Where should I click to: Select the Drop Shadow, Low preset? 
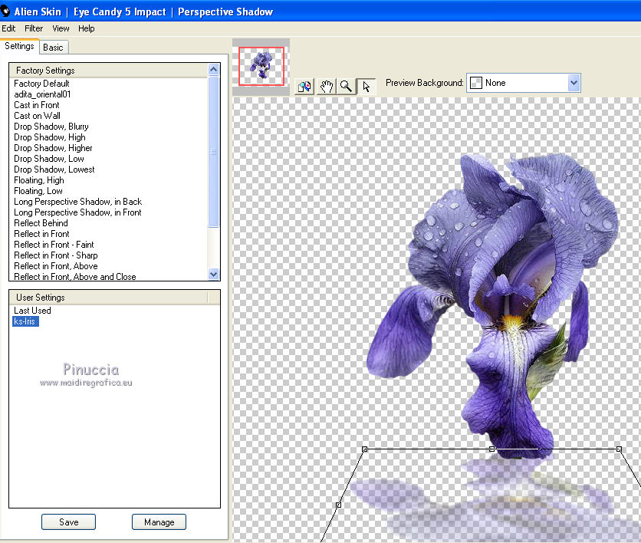(48, 159)
